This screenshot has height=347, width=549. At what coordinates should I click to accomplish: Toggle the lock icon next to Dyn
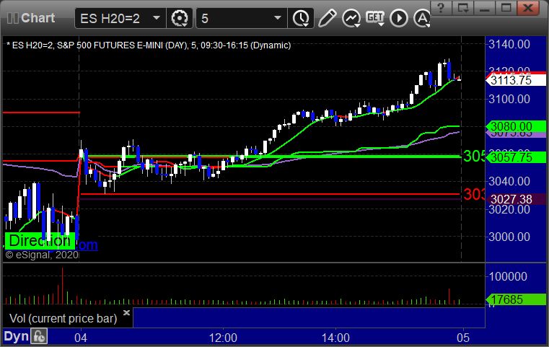39,336
